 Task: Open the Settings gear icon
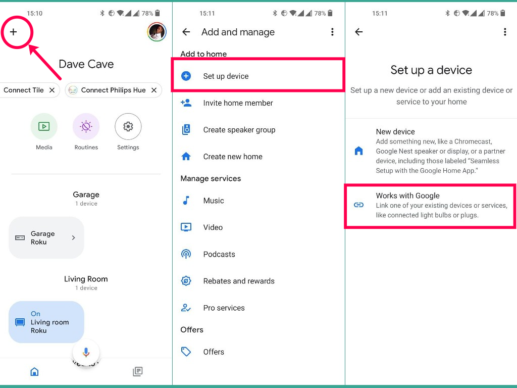(x=128, y=126)
